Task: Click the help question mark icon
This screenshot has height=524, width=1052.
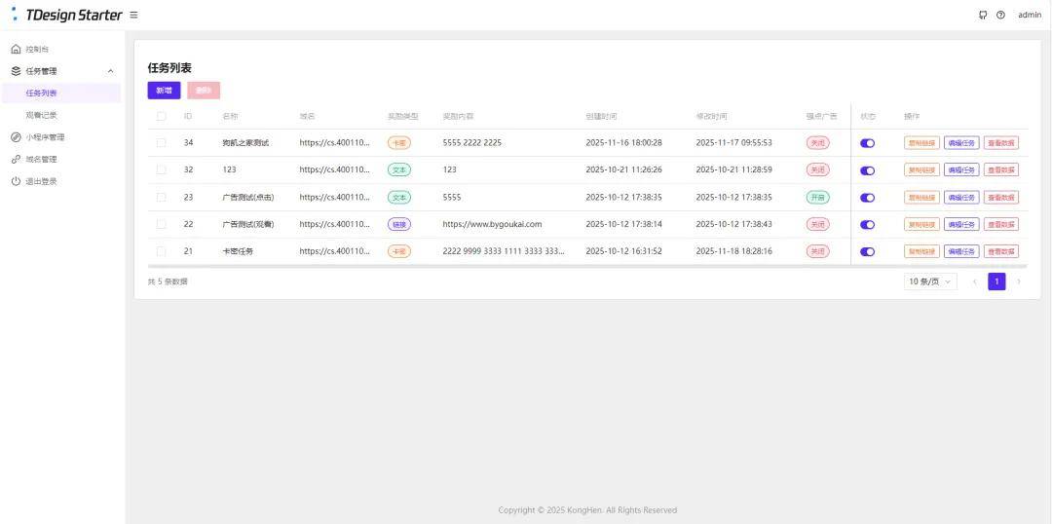Action: 1000,15
